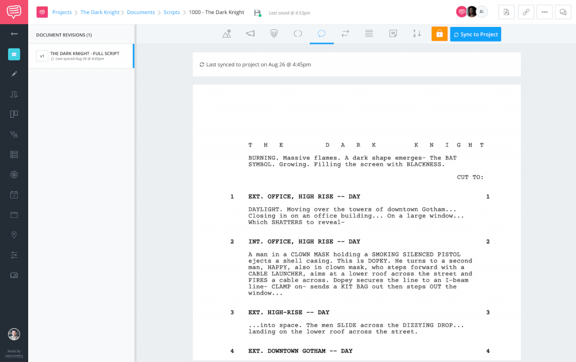
Task: Export the script as a PDF
Action: pos(506,12)
